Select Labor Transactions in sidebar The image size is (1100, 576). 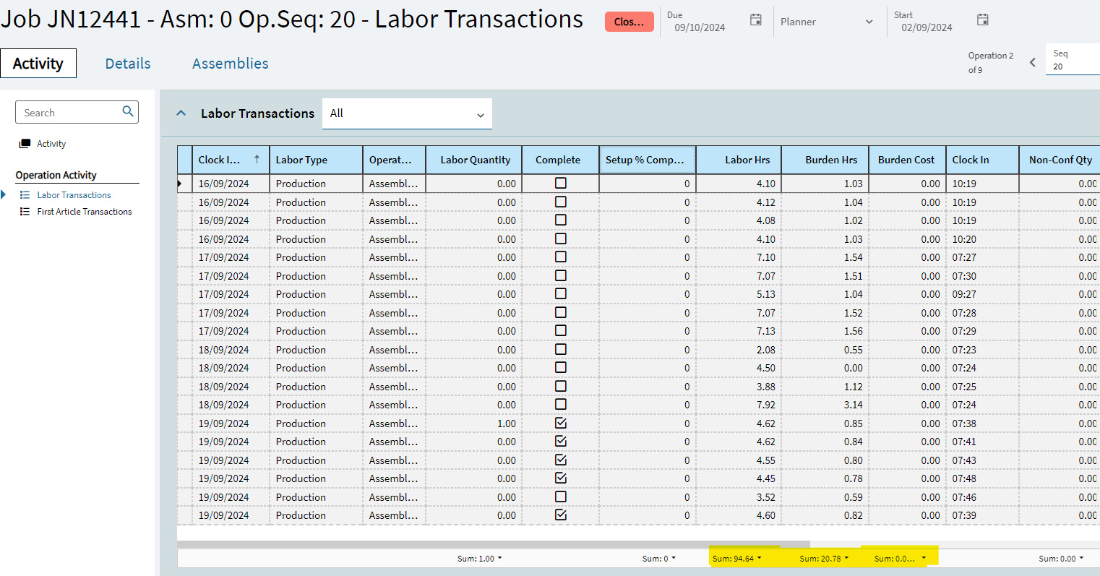click(74, 195)
